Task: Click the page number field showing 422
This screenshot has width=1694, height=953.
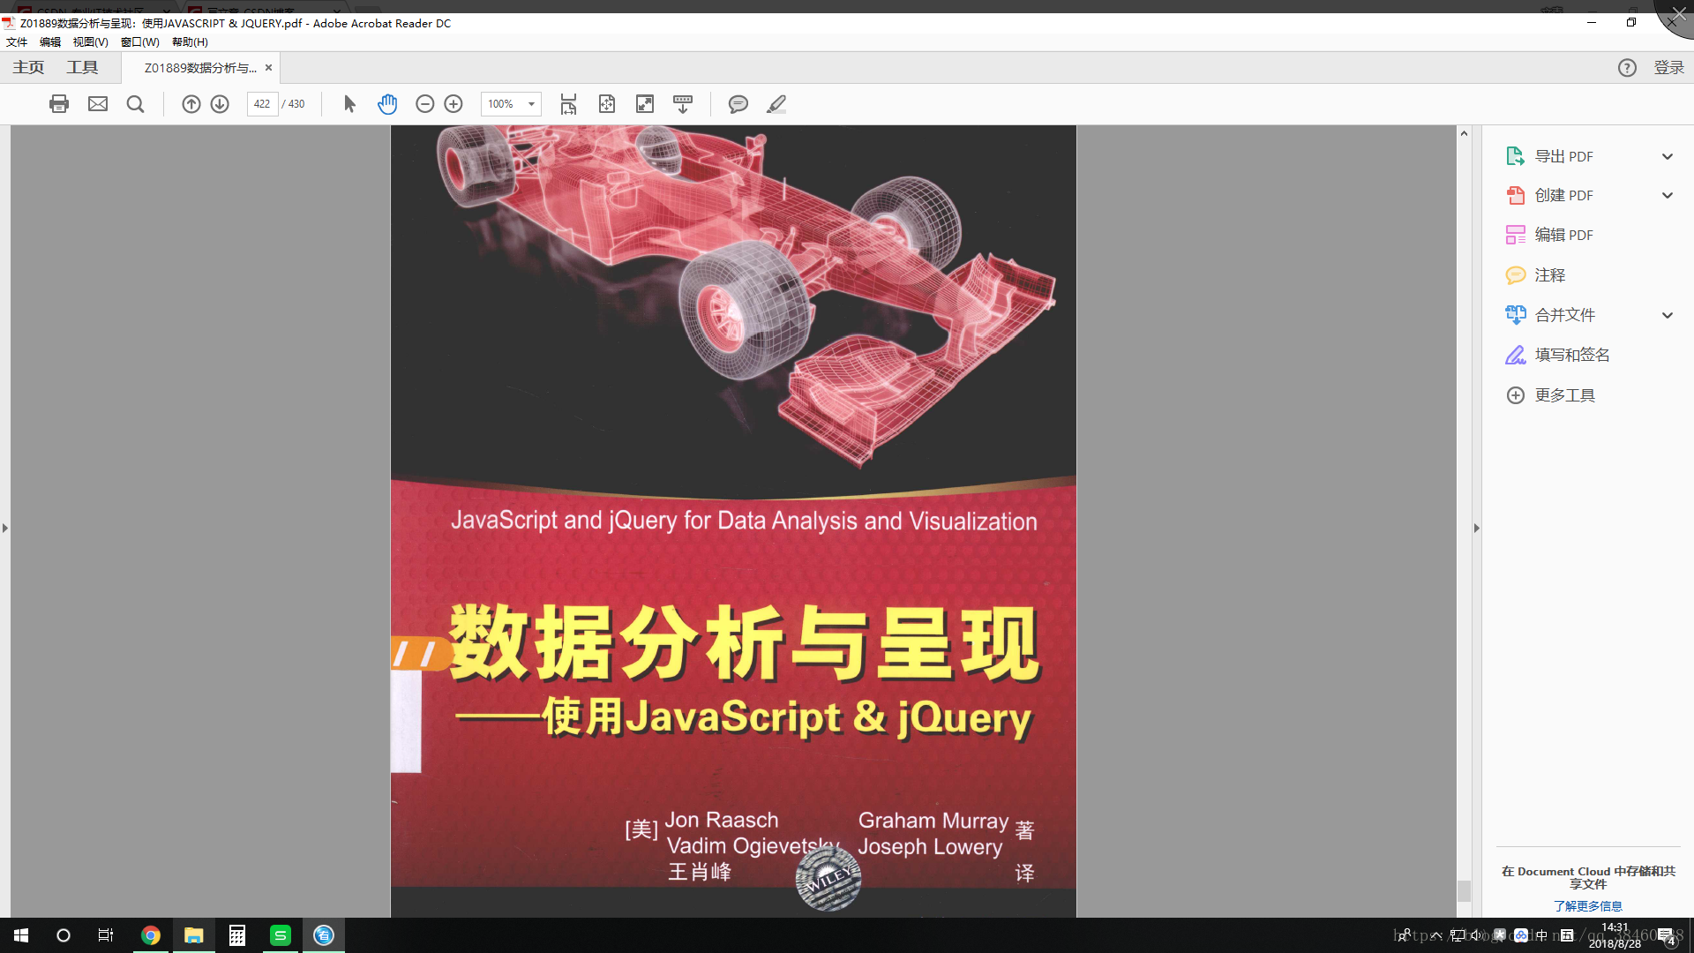Action: tap(262, 103)
